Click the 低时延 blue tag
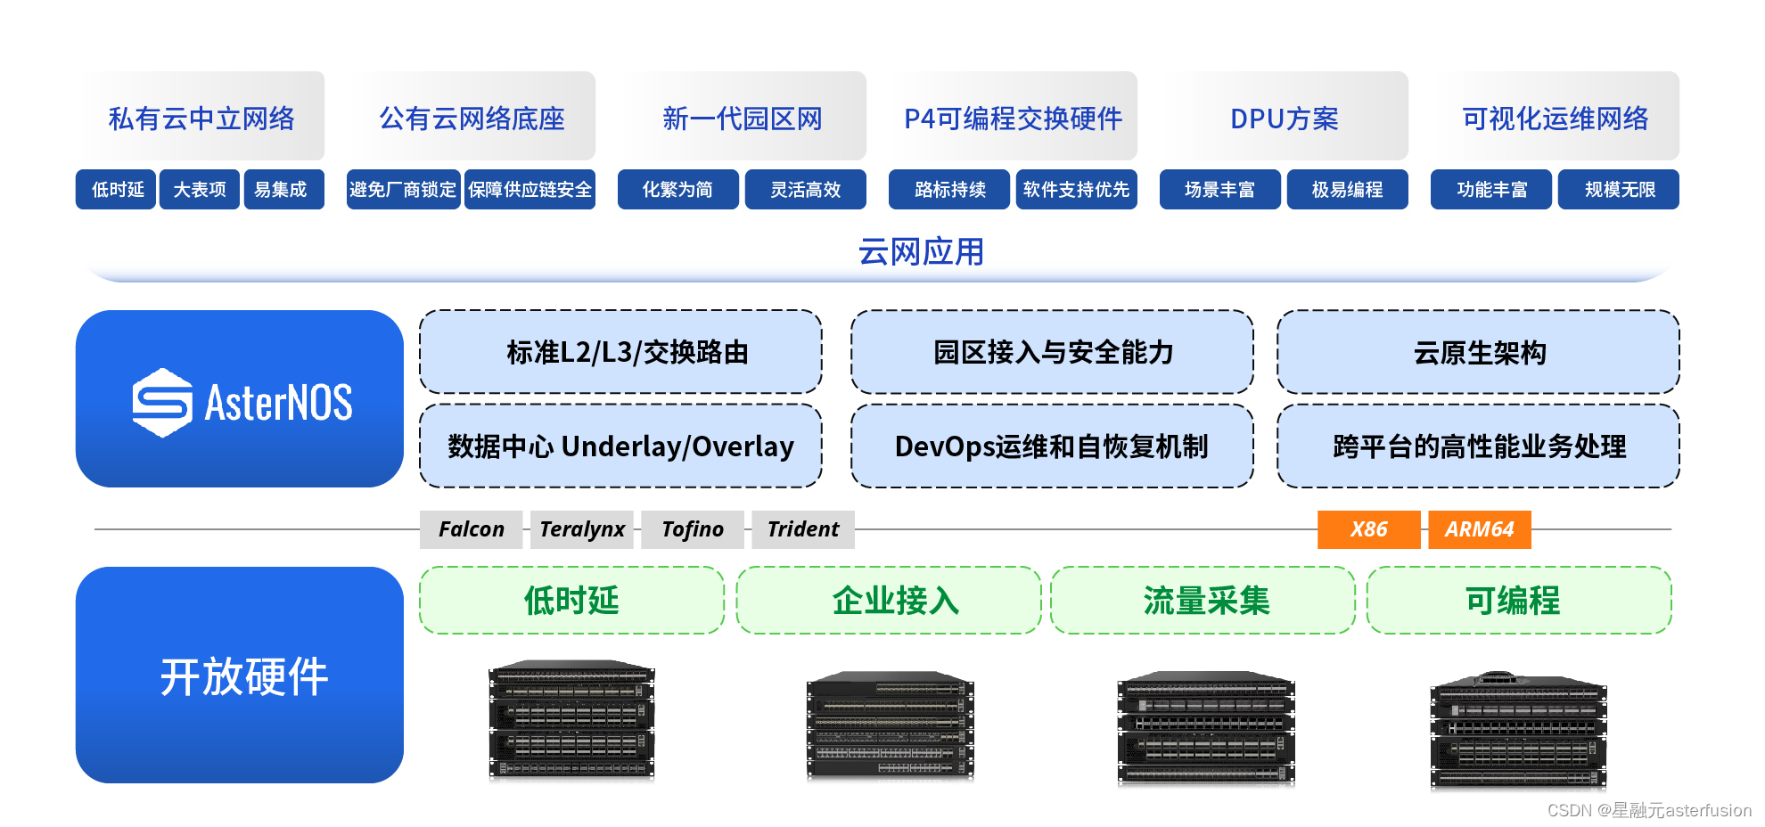The width and height of the screenshot is (1765, 827). click(117, 190)
